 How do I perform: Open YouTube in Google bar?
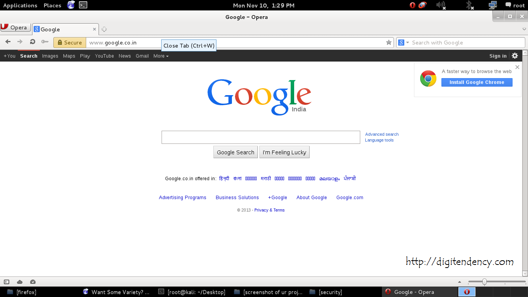(104, 56)
